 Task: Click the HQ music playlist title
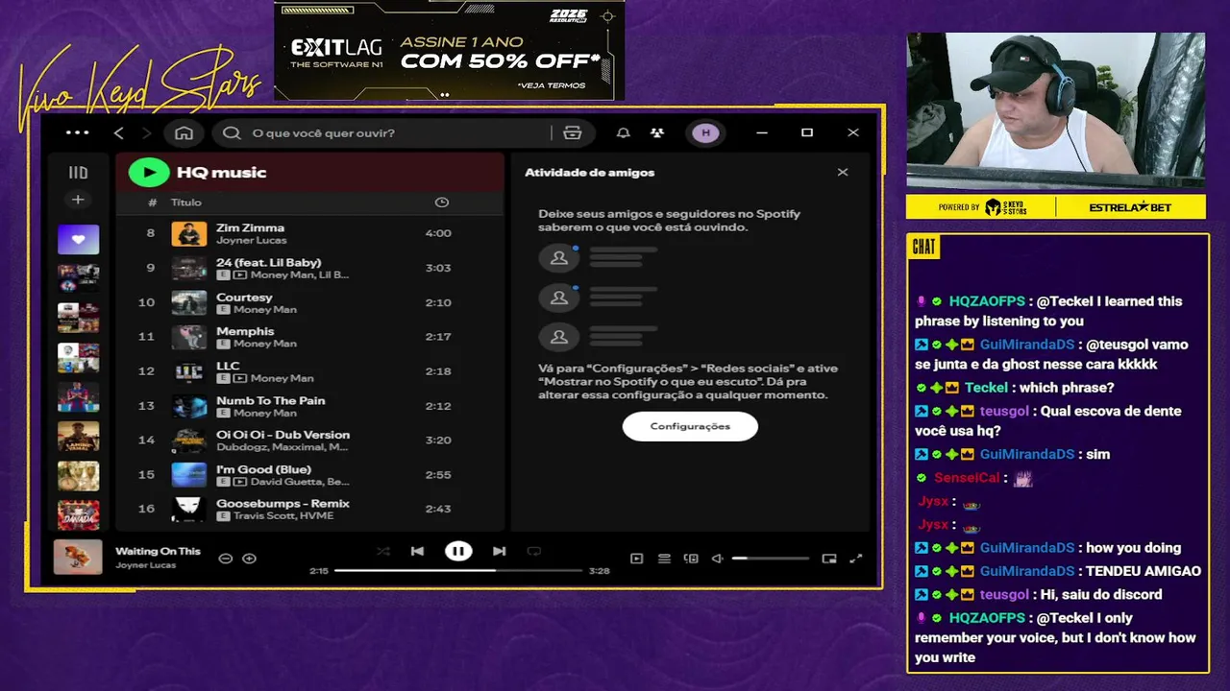tap(221, 173)
